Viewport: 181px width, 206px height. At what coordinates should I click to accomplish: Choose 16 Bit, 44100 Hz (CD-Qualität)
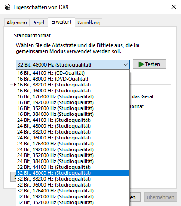tap(73, 73)
